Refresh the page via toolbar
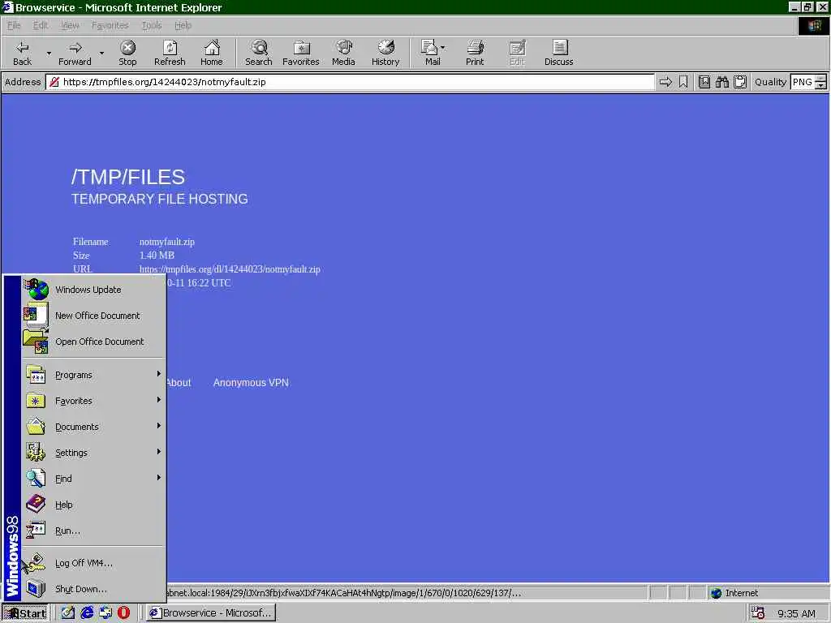Viewport: 831px width, 623px height. pyautogui.click(x=170, y=53)
